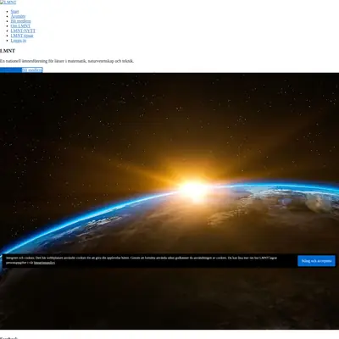This screenshot has height=339, width=339.
Task: Go to the Start page link
Action: [x=14, y=12]
